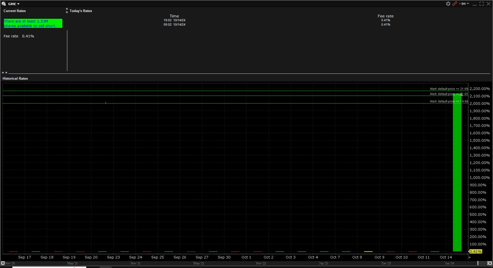Toggle the pin window icon

[x=462, y=4]
